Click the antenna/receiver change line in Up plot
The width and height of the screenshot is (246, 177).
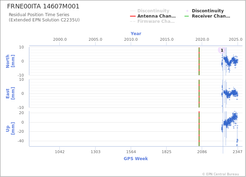pos(199,129)
